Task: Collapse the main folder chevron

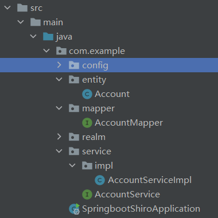Action: coord(21,22)
